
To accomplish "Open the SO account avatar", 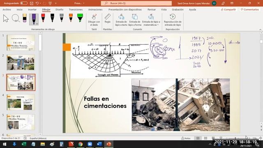I will (214, 3).
